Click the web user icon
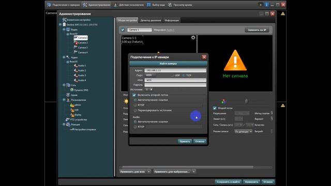Screen dimensions: 331x186 pyautogui.click(x=72, y=110)
